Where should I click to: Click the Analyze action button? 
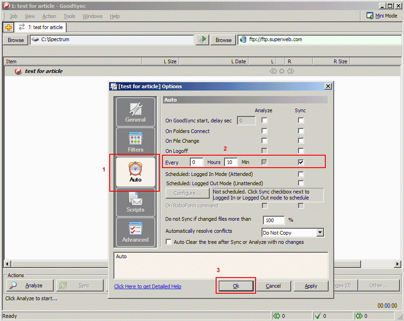(x=30, y=285)
